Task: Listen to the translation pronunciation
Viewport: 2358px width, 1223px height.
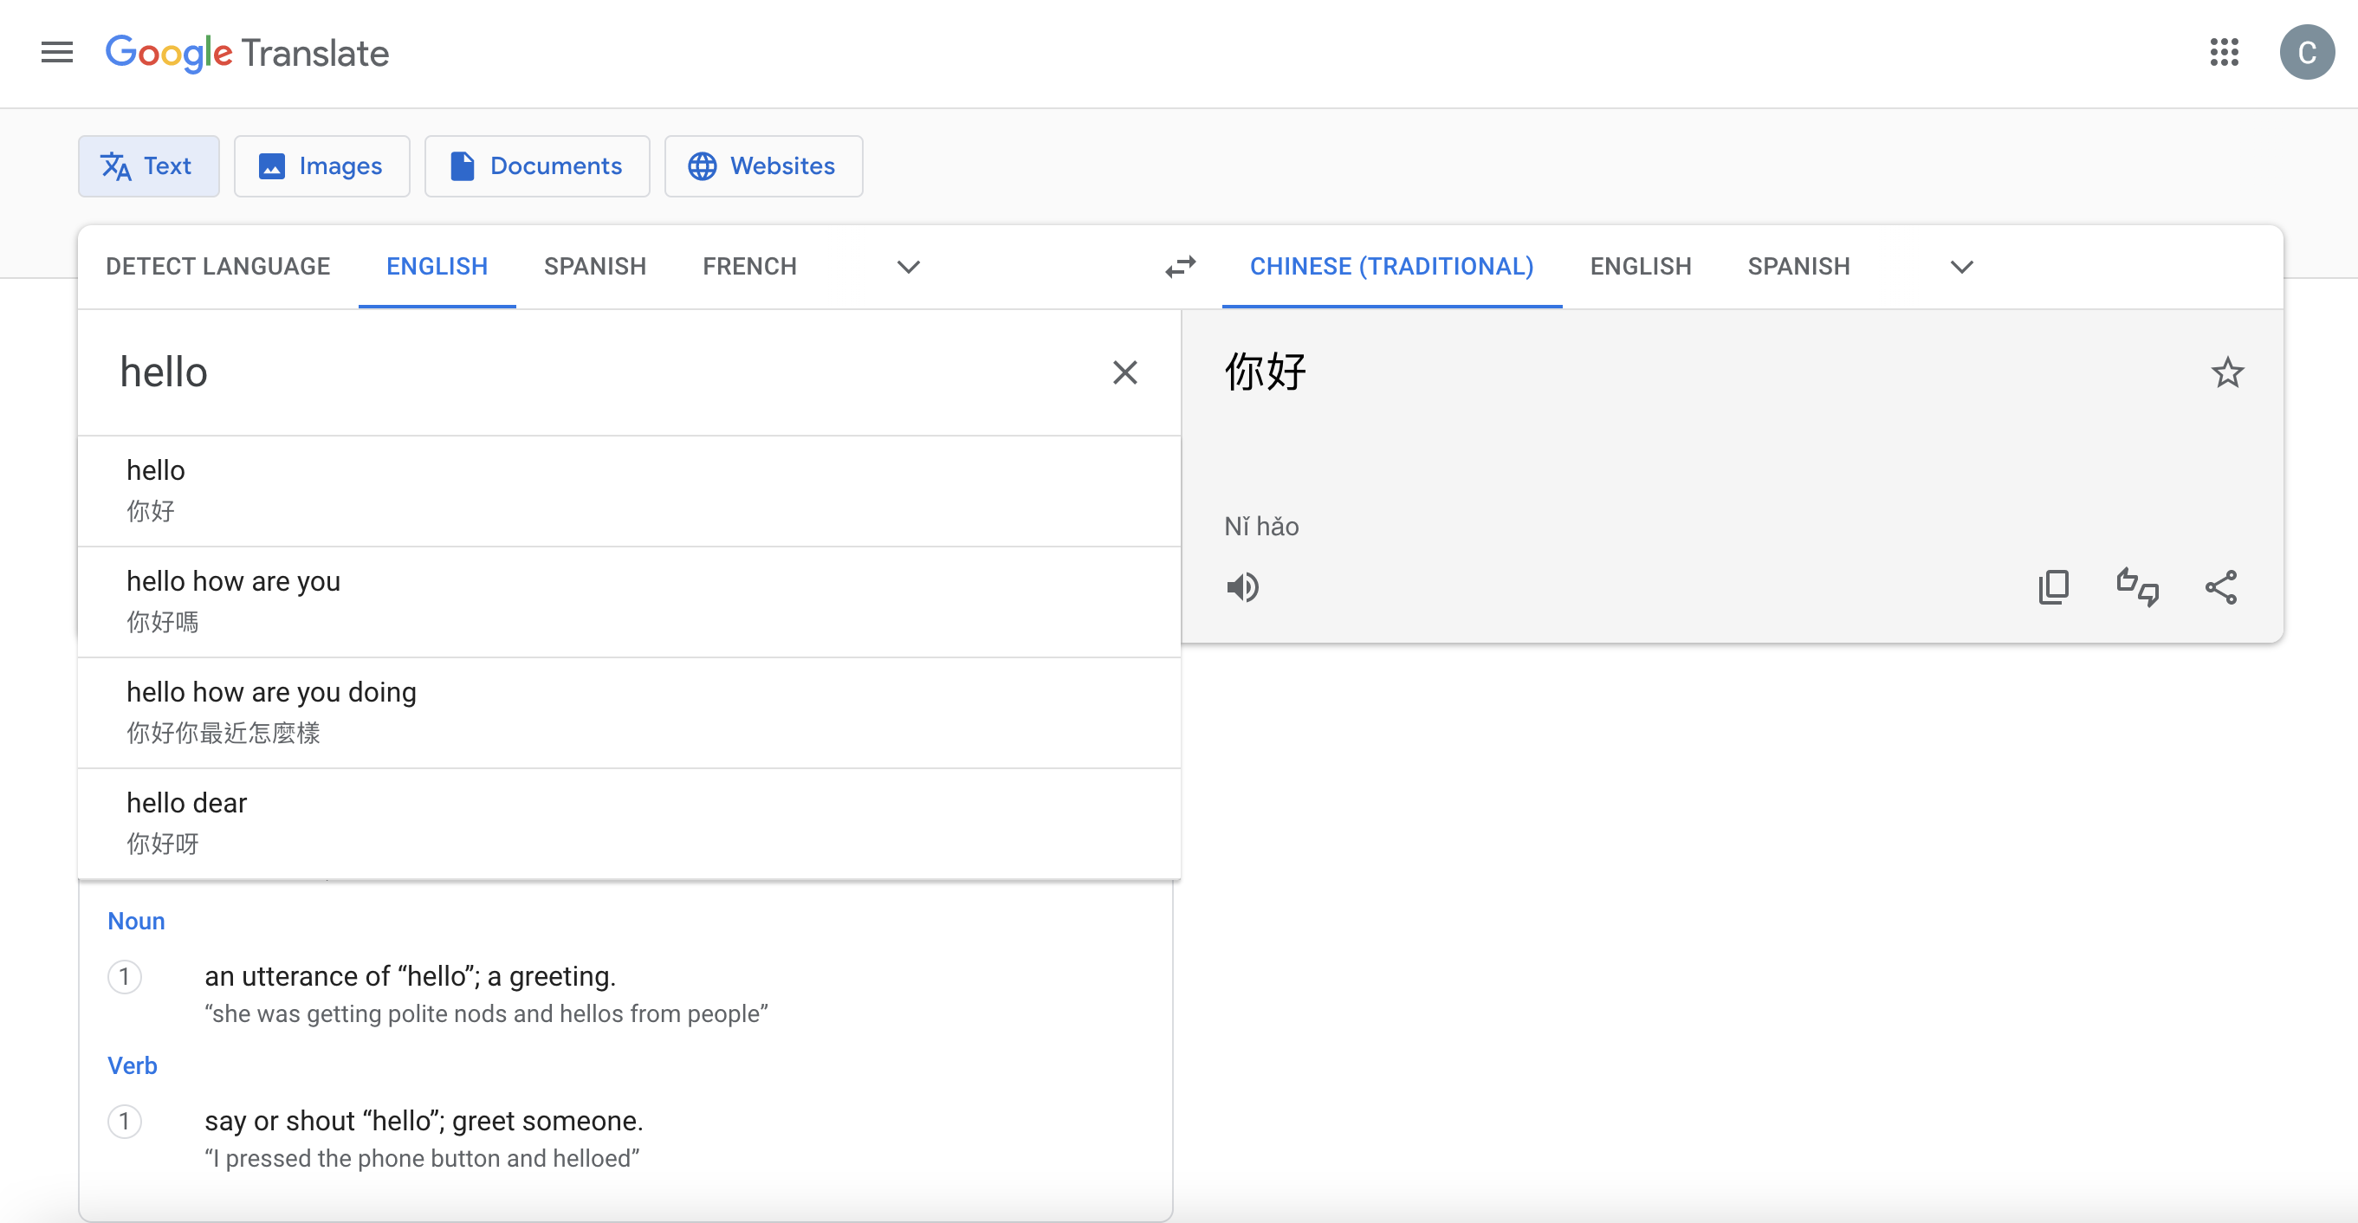Action: point(1244,586)
